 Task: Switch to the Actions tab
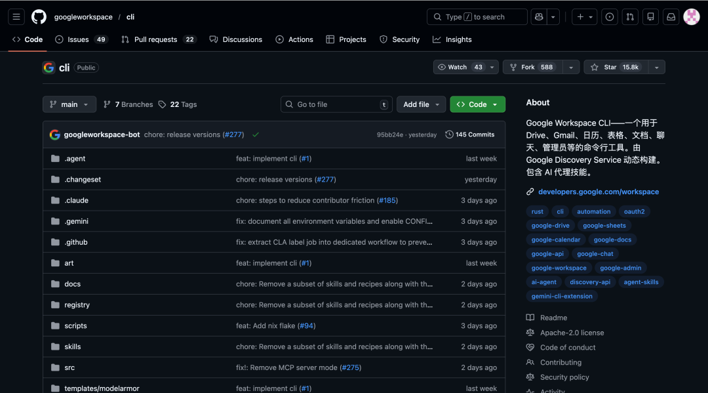click(294, 40)
